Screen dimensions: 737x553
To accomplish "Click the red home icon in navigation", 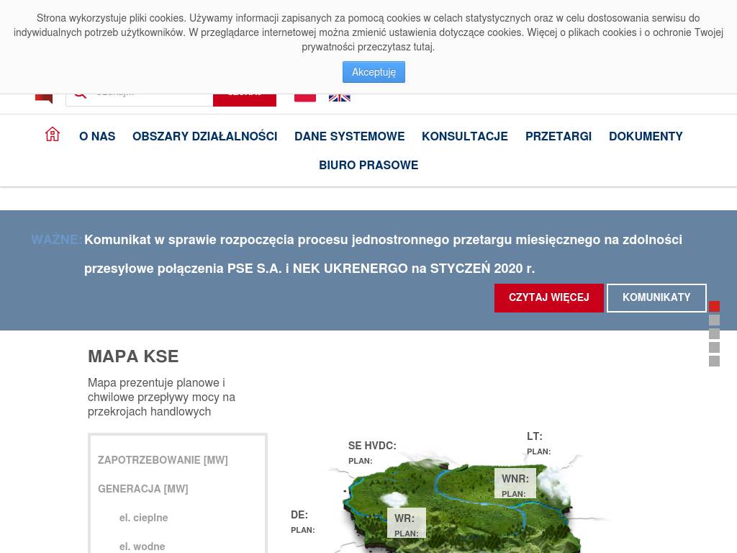I will [x=53, y=135].
